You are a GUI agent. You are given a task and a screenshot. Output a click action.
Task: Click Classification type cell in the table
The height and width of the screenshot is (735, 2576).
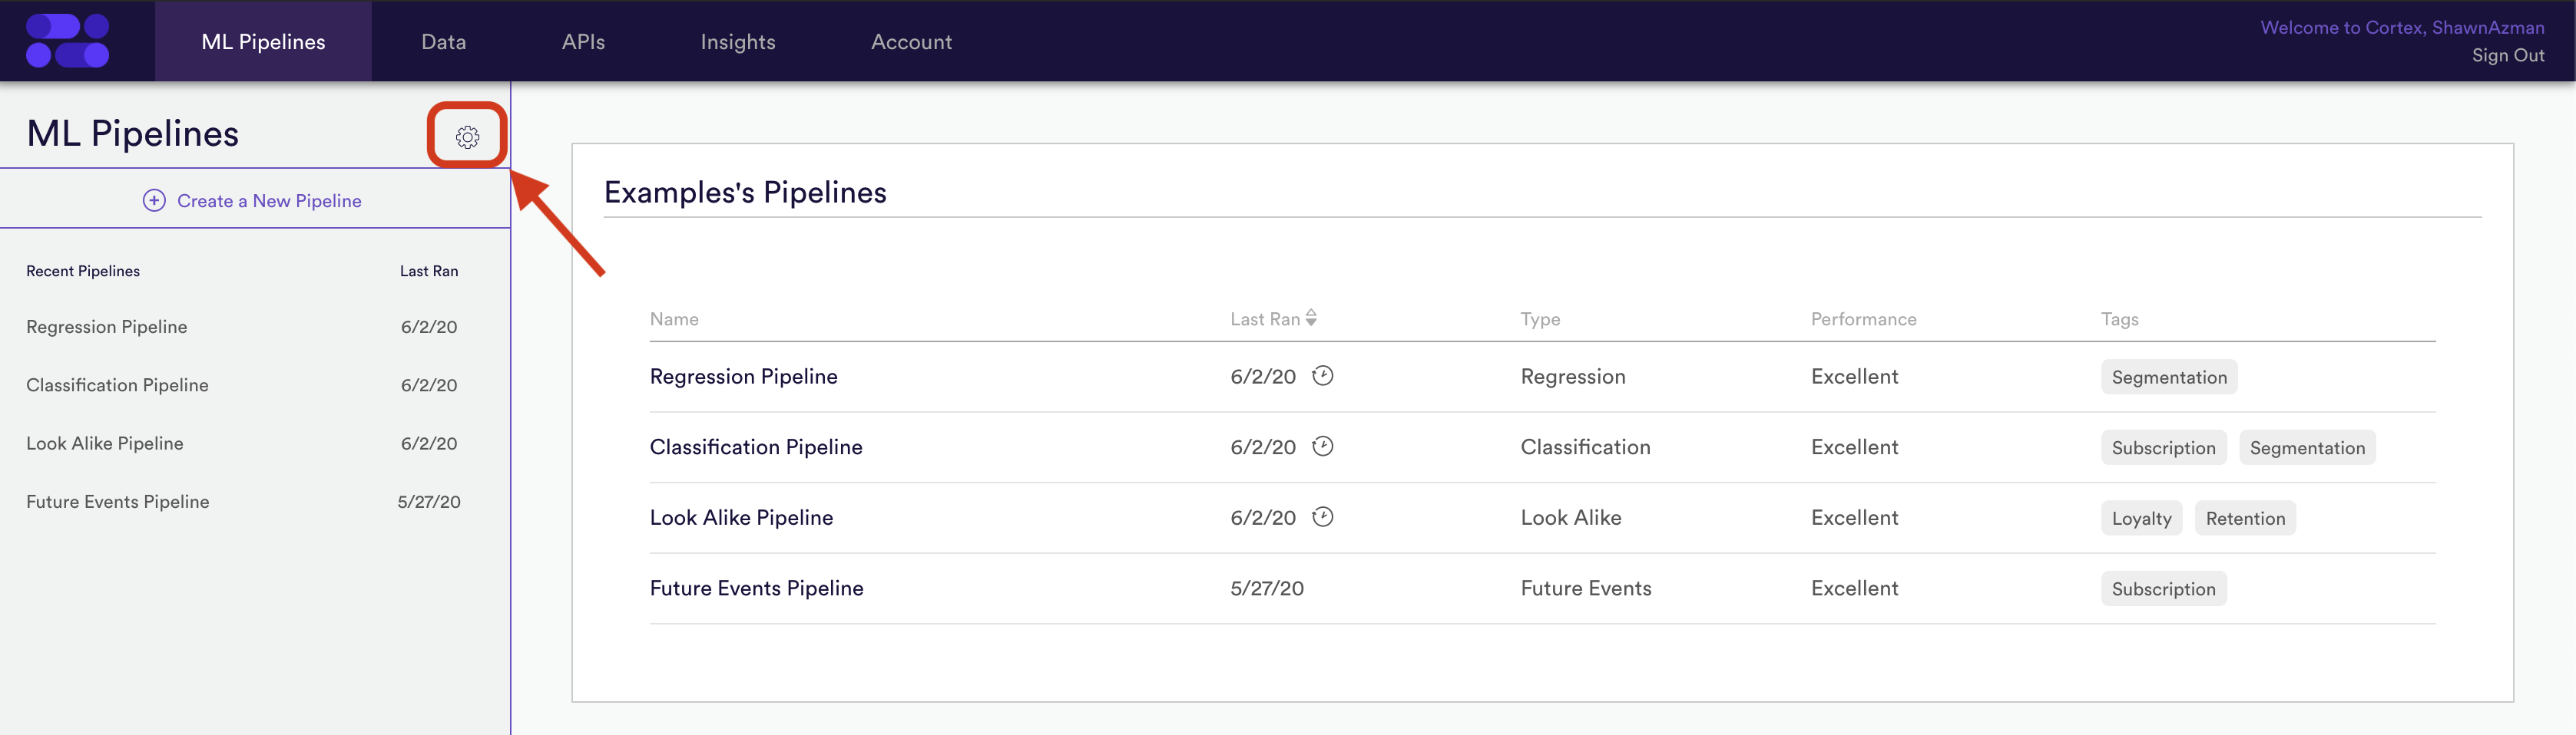pyautogui.click(x=1585, y=447)
